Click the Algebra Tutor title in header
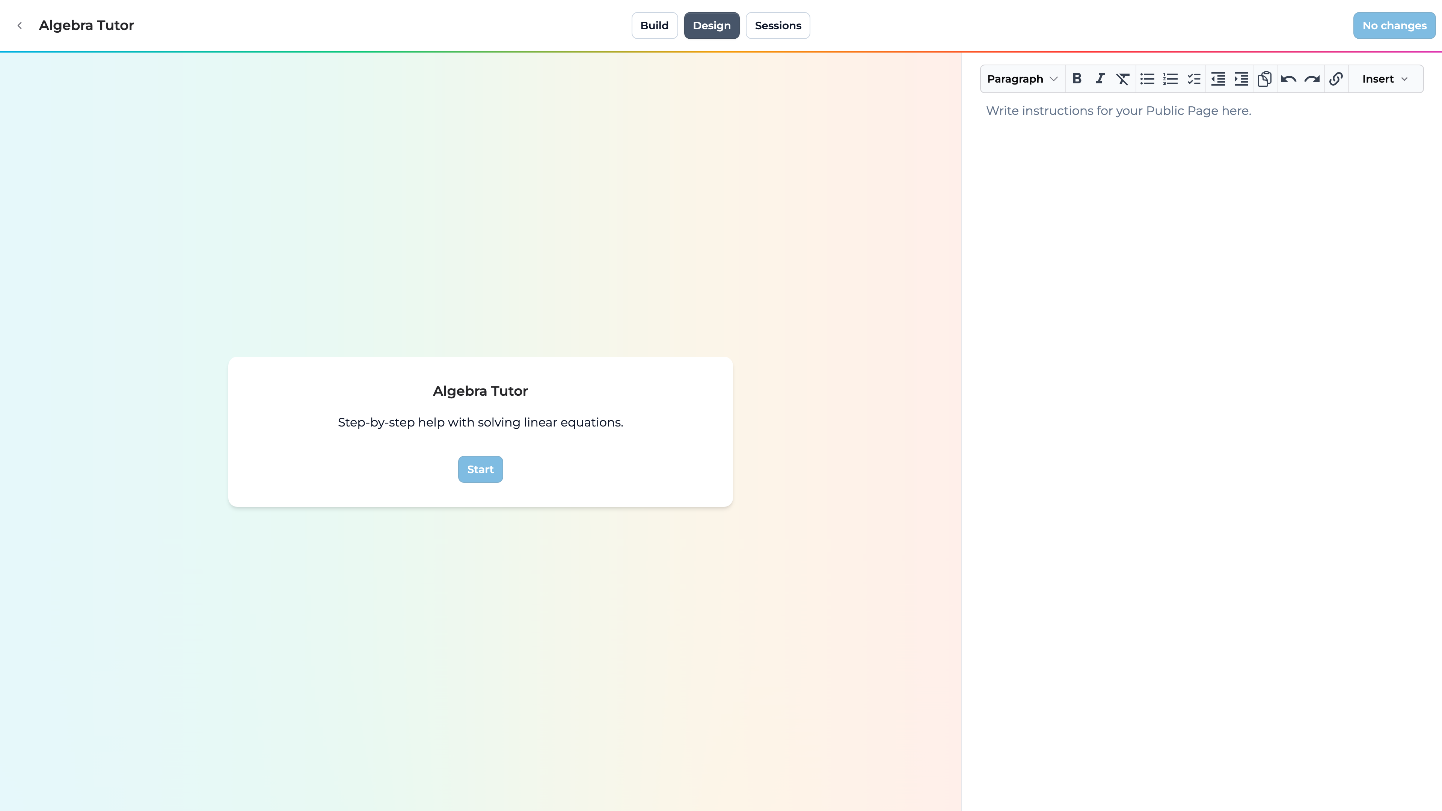The image size is (1442, 811). tap(86, 26)
